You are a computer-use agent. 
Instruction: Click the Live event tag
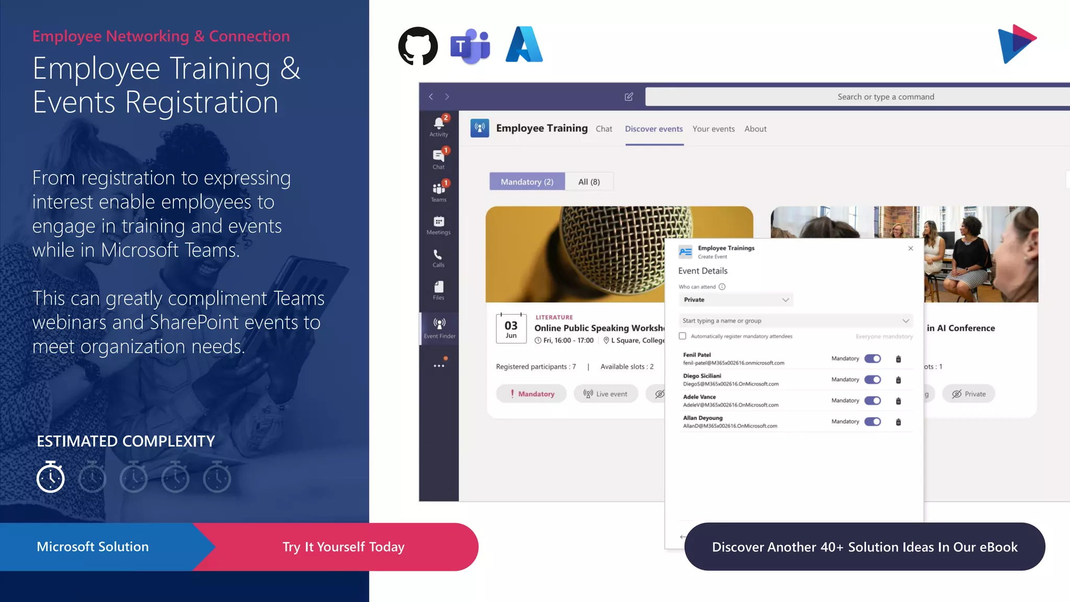(x=606, y=393)
